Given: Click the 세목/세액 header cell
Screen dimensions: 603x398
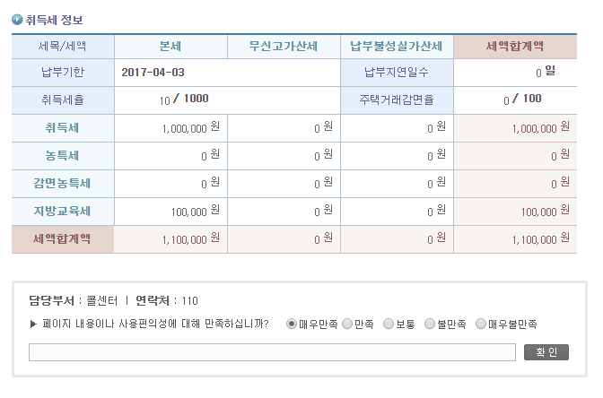Looking at the screenshot, I should click(x=63, y=47).
